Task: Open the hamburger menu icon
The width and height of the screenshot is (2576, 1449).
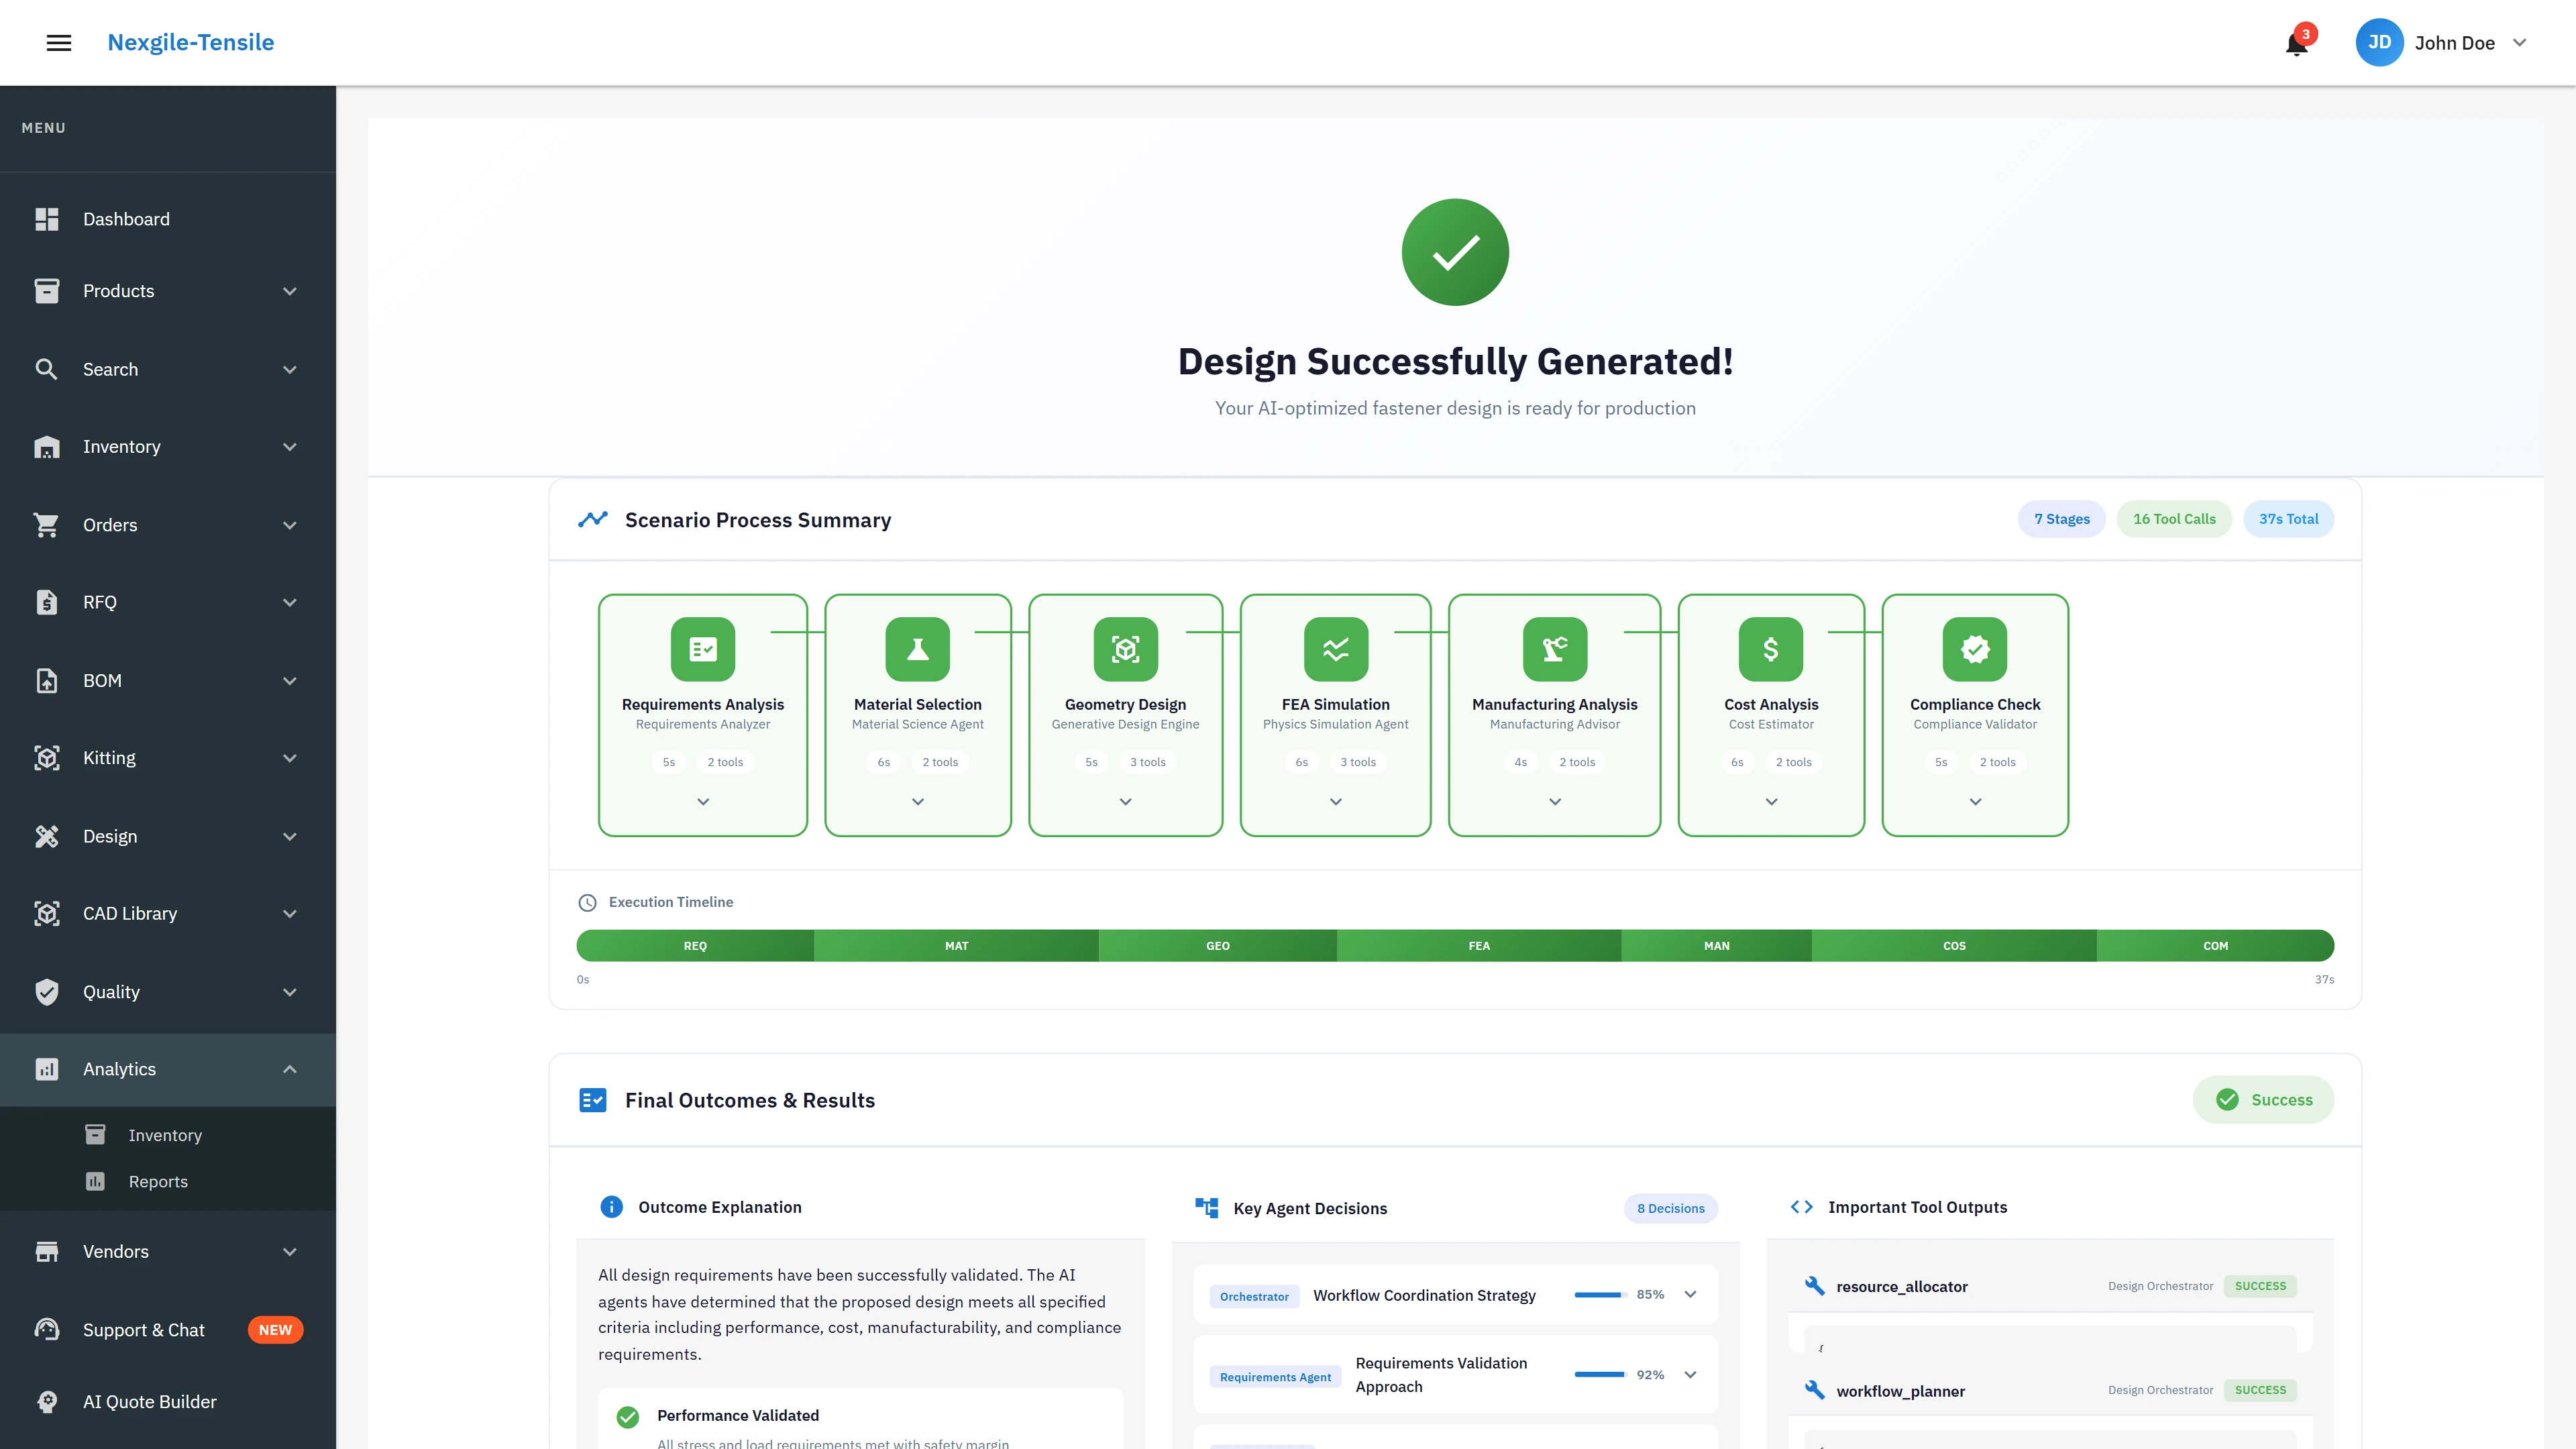Action: click(x=59, y=42)
